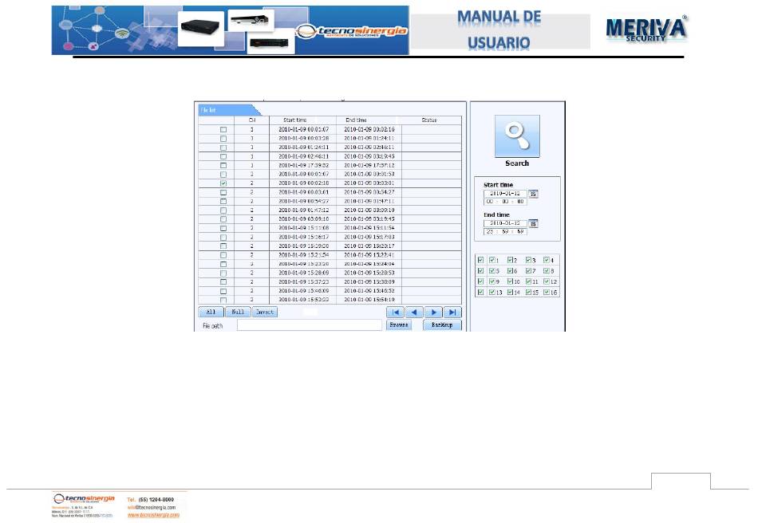Viewport: 758px width, 523px height.
Task: Disable channel 16 checkbox
Action: pos(547,293)
